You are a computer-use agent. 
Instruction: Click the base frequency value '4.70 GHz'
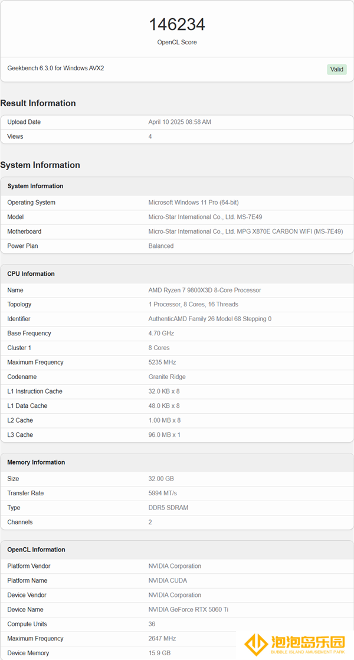(x=161, y=334)
